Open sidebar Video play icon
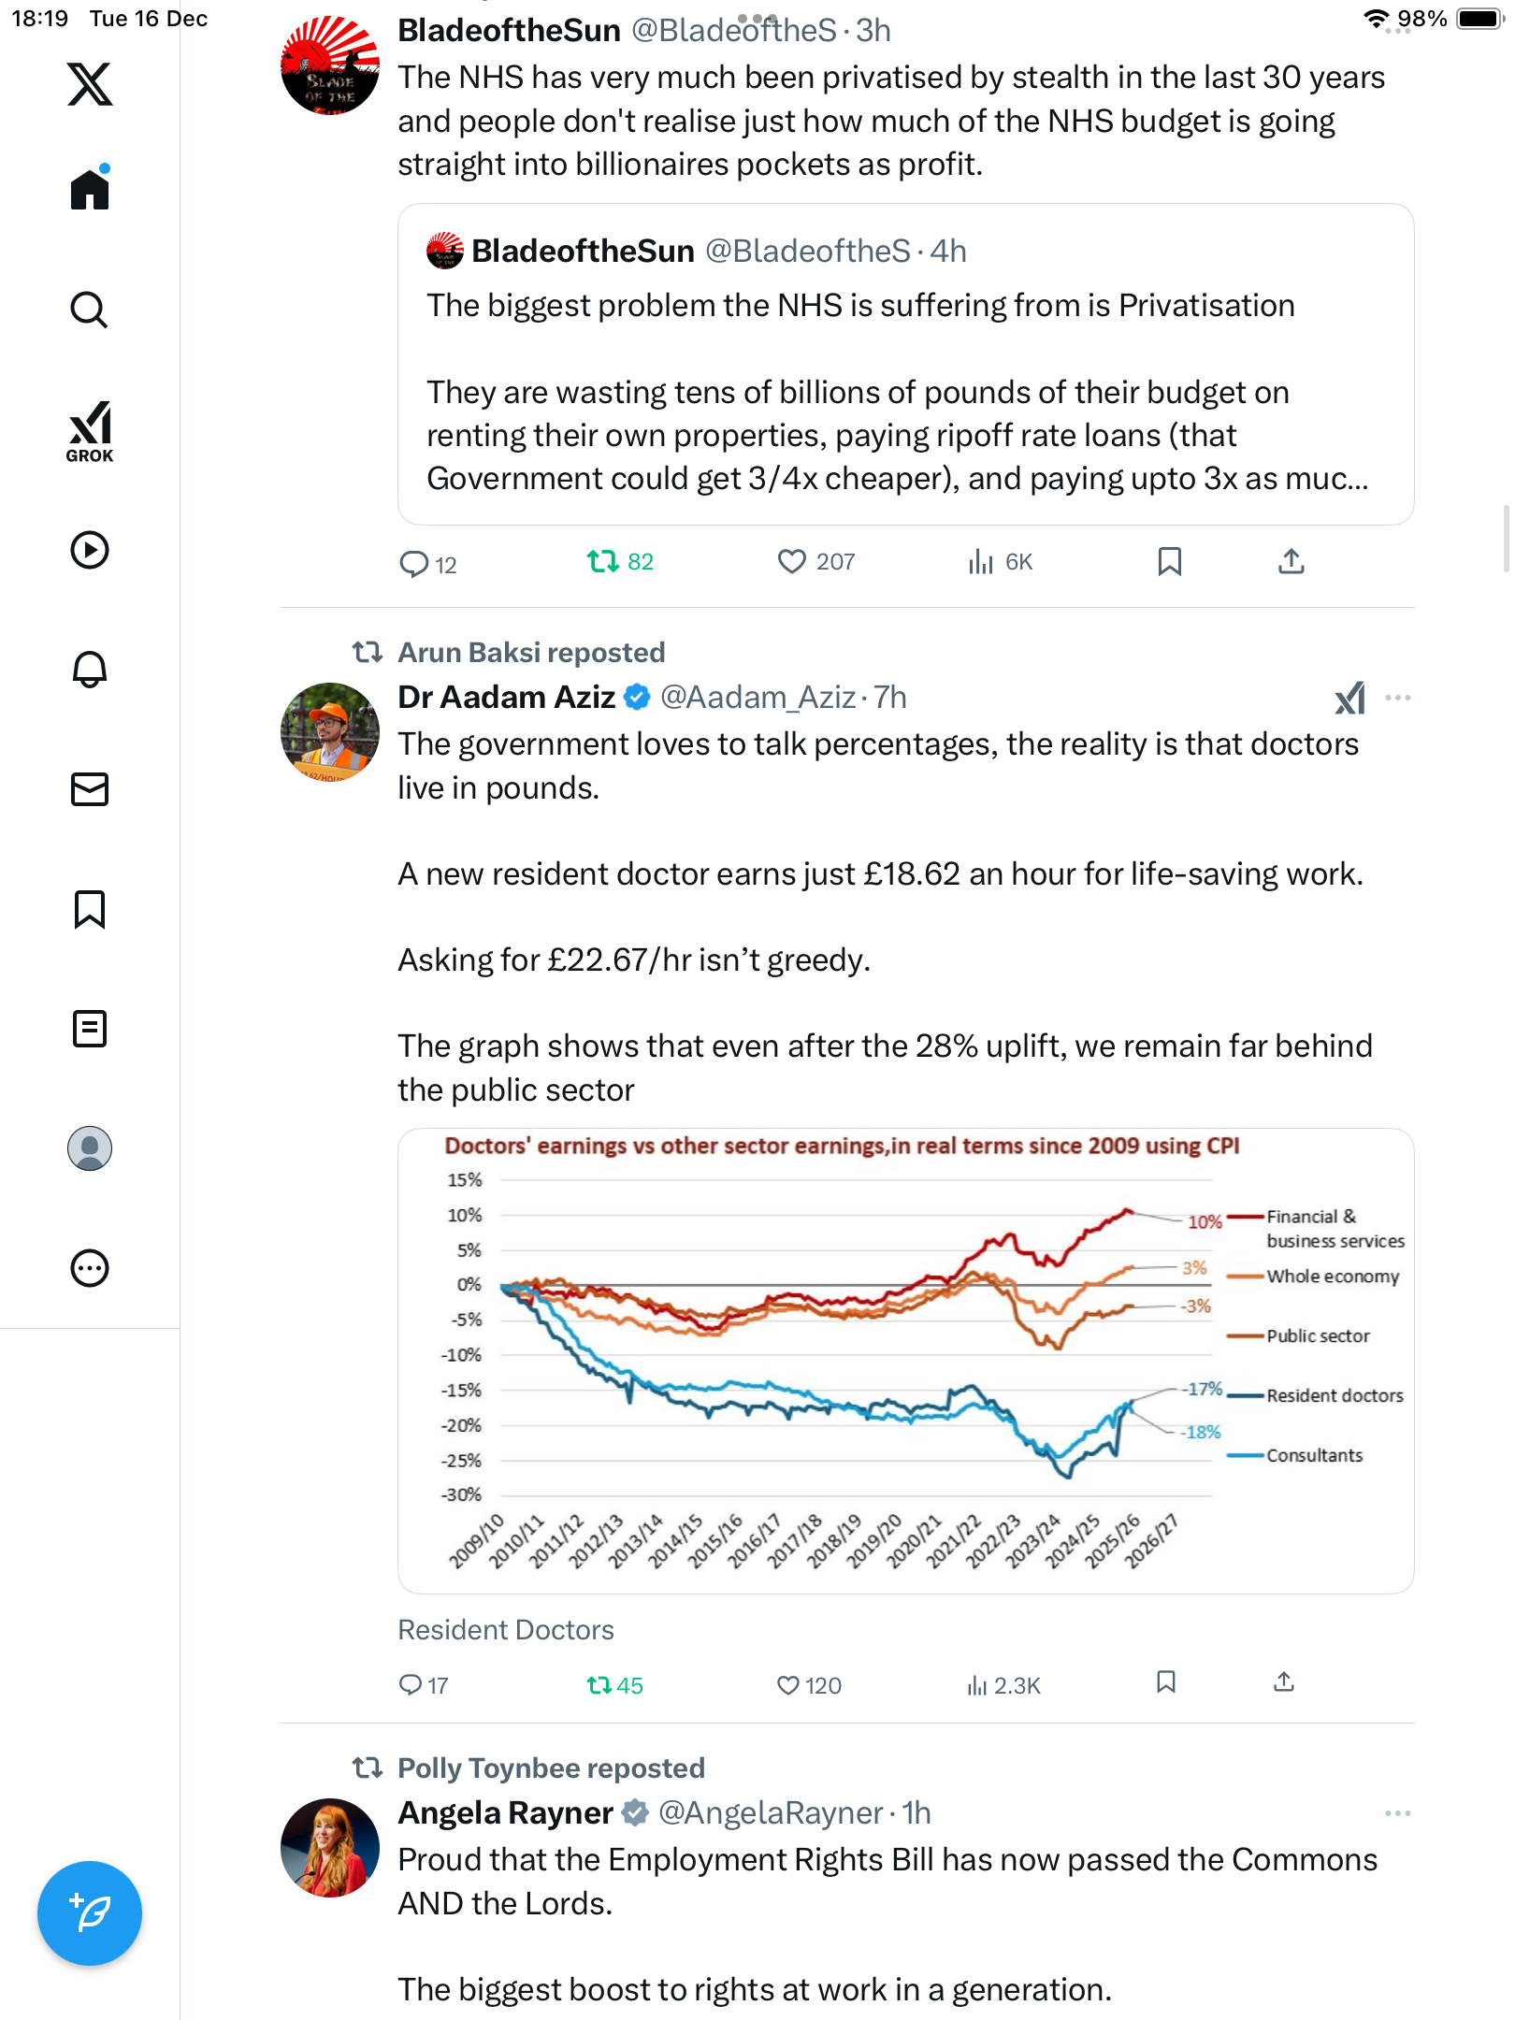This screenshot has height=2020, width=1515. tap(90, 550)
